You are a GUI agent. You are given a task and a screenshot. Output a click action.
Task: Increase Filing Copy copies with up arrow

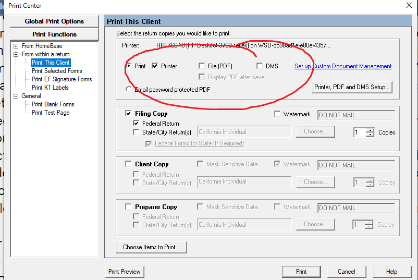coord(370,130)
